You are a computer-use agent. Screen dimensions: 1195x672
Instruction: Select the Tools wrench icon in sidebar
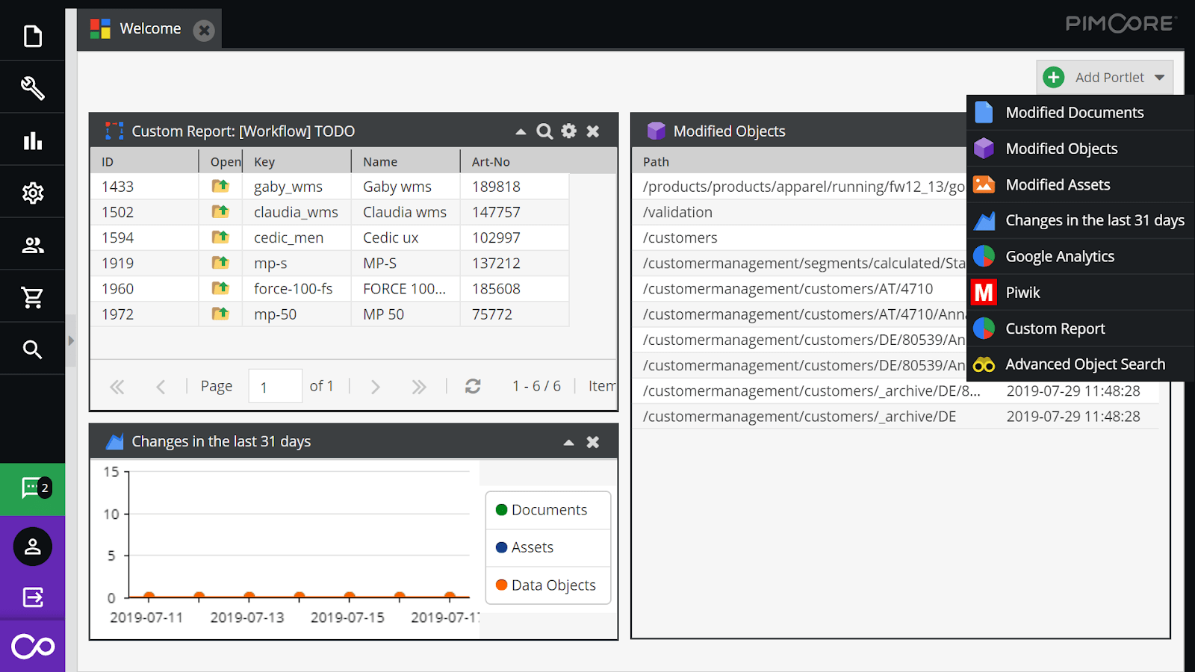click(32, 87)
